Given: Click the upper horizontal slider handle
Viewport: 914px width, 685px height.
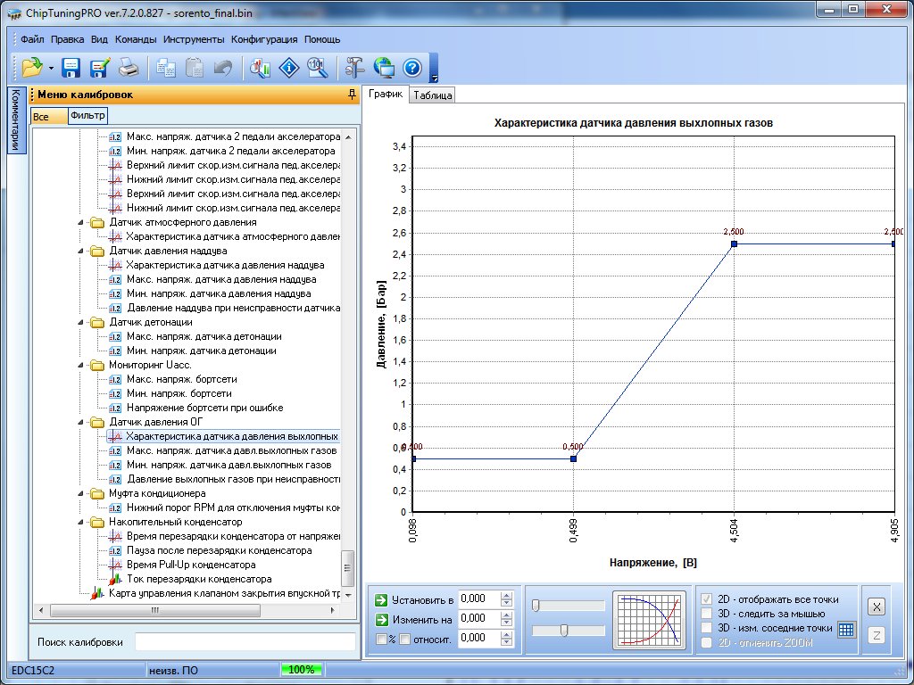Looking at the screenshot, I should 535,606.
